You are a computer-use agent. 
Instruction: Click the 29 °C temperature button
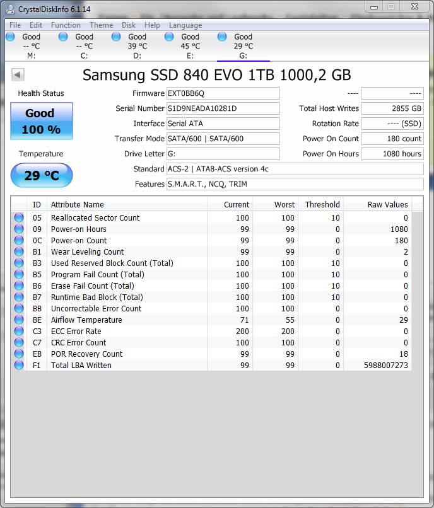click(x=42, y=175)
